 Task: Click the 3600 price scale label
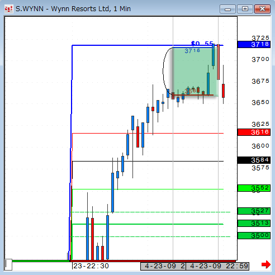click(260, 146)
